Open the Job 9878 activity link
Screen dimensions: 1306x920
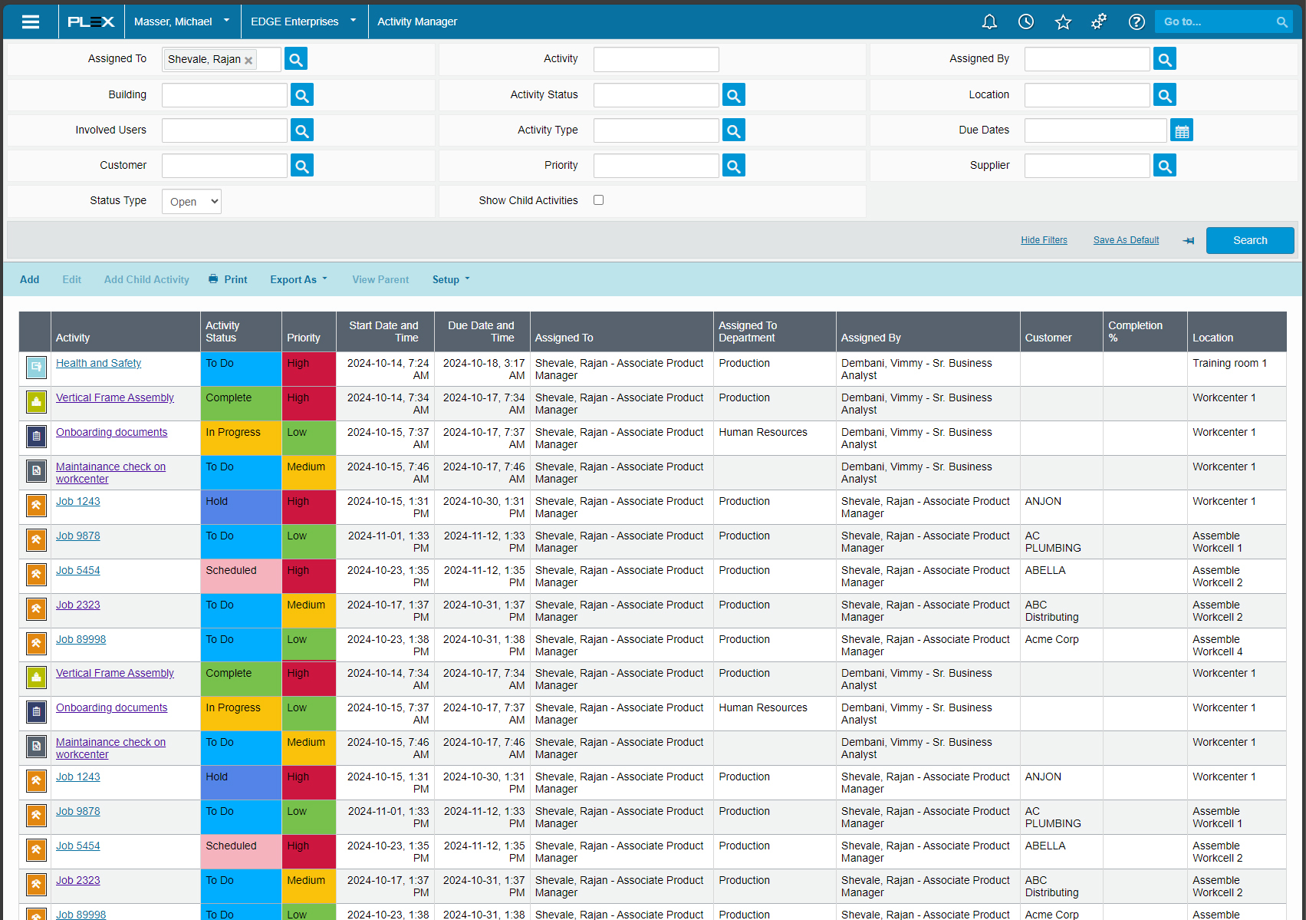77,536
